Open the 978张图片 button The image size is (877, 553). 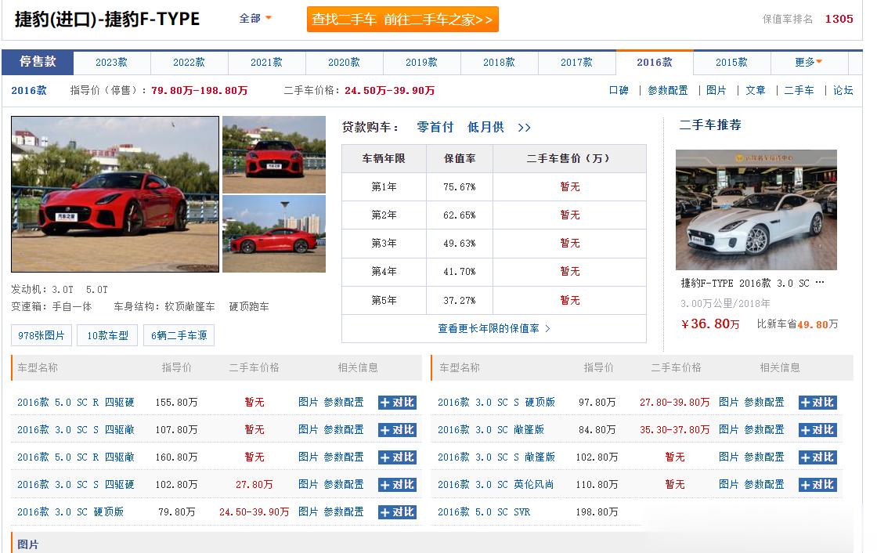point(42,335)
